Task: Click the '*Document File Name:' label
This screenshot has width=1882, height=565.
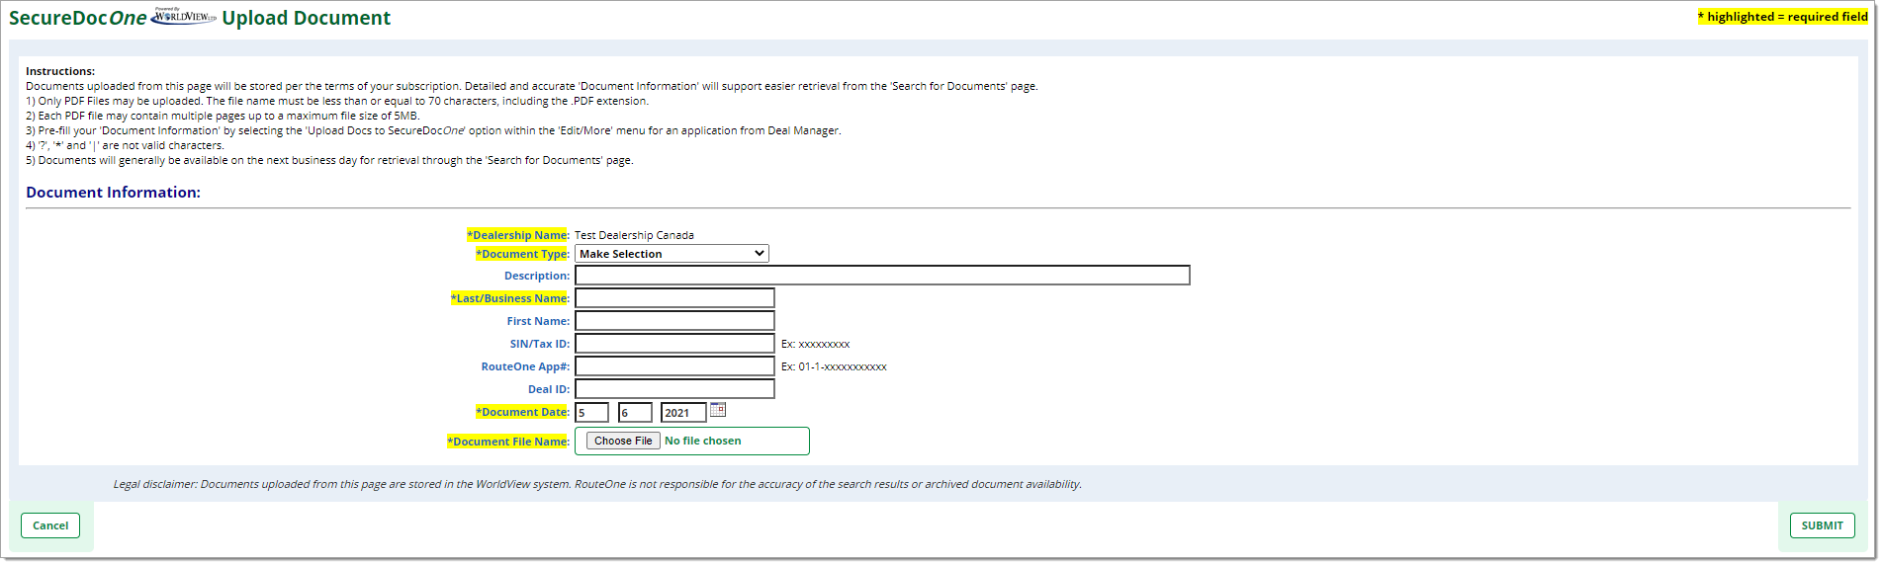Action: click(508, 442)
